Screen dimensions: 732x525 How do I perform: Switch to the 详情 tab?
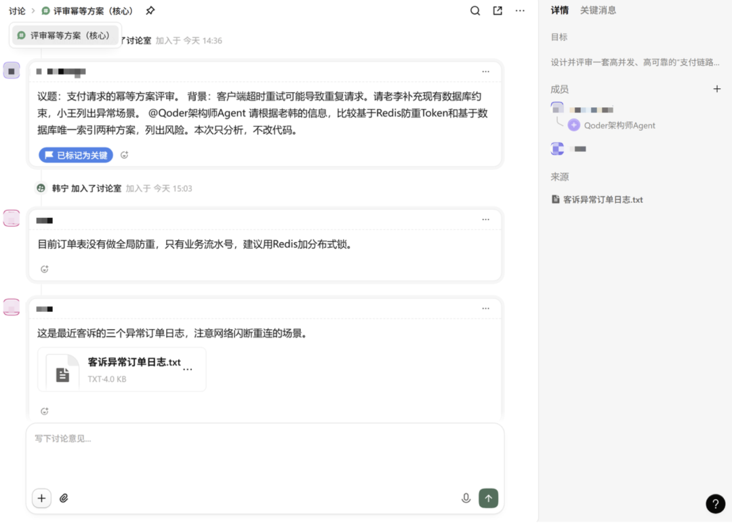pos(559,10)
